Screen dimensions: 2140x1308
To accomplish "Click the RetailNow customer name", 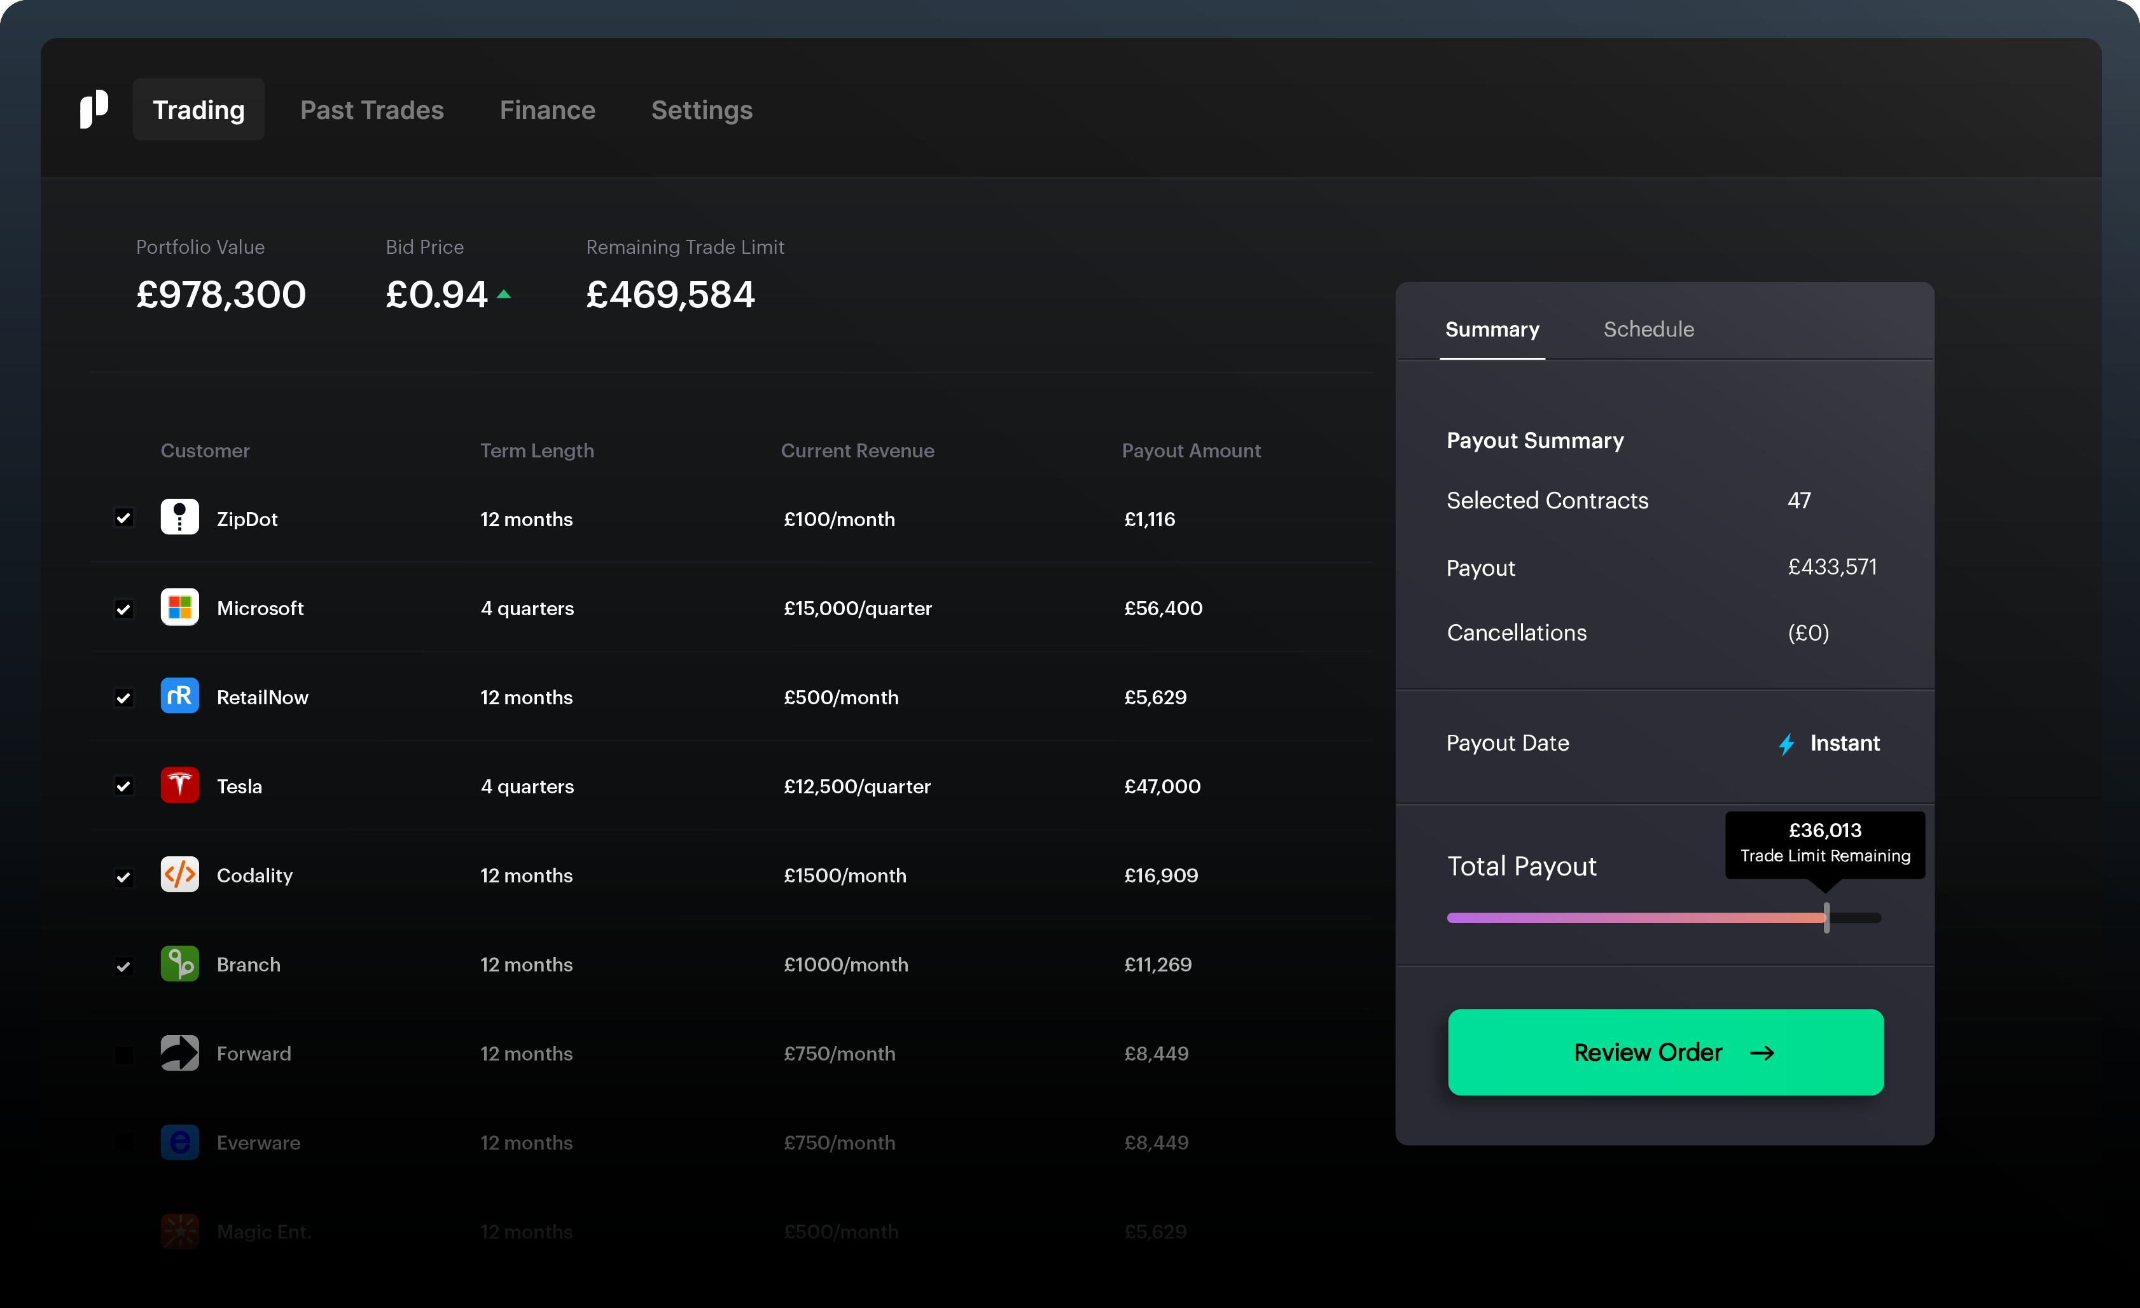I will tap(262, 697).
